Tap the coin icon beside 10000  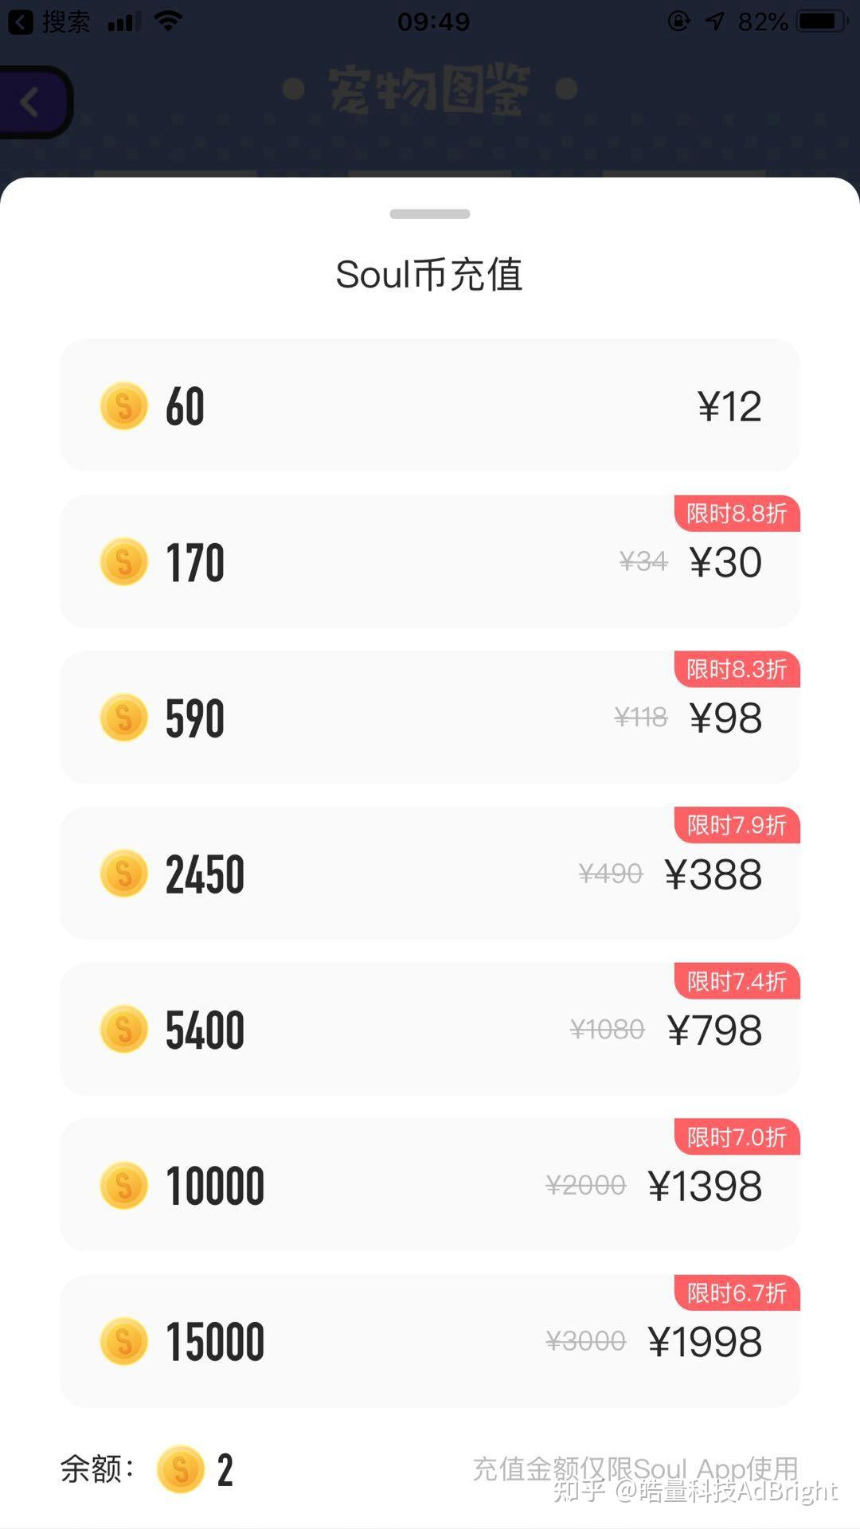click(124, 1186)
